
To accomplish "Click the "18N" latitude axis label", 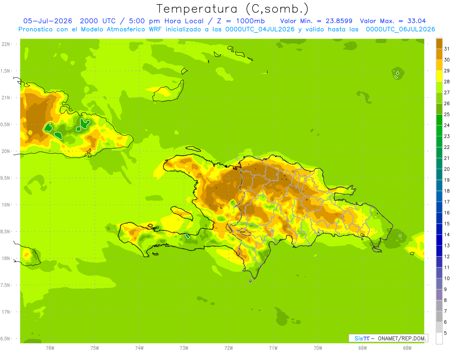I will pos(5,259).
